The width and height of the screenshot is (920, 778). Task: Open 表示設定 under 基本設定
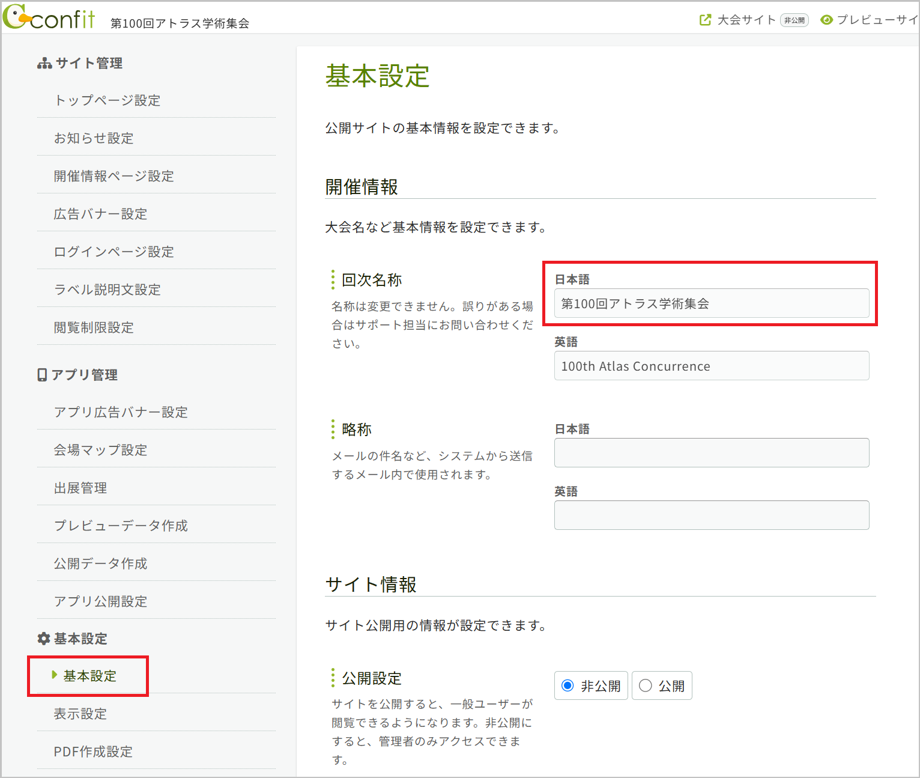(x=80, y=714)
